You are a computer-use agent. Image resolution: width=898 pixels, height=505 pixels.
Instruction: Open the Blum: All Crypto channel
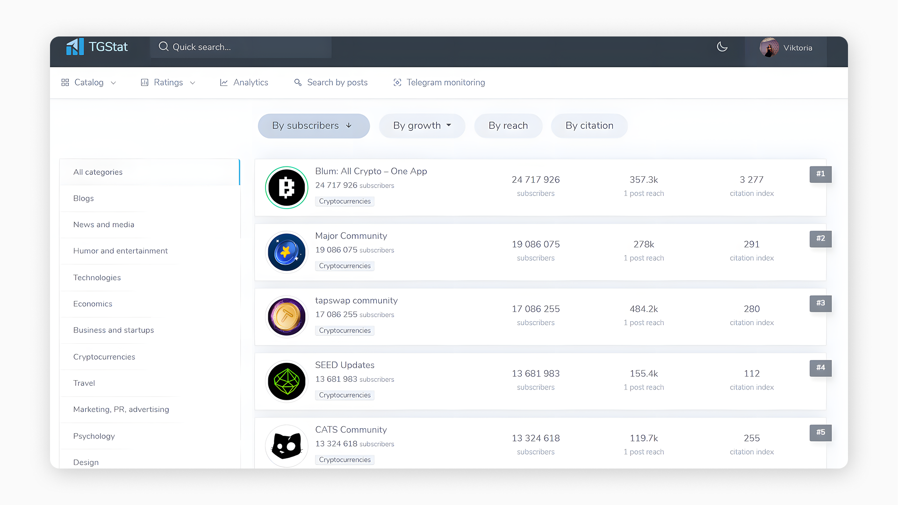point(371,171)
